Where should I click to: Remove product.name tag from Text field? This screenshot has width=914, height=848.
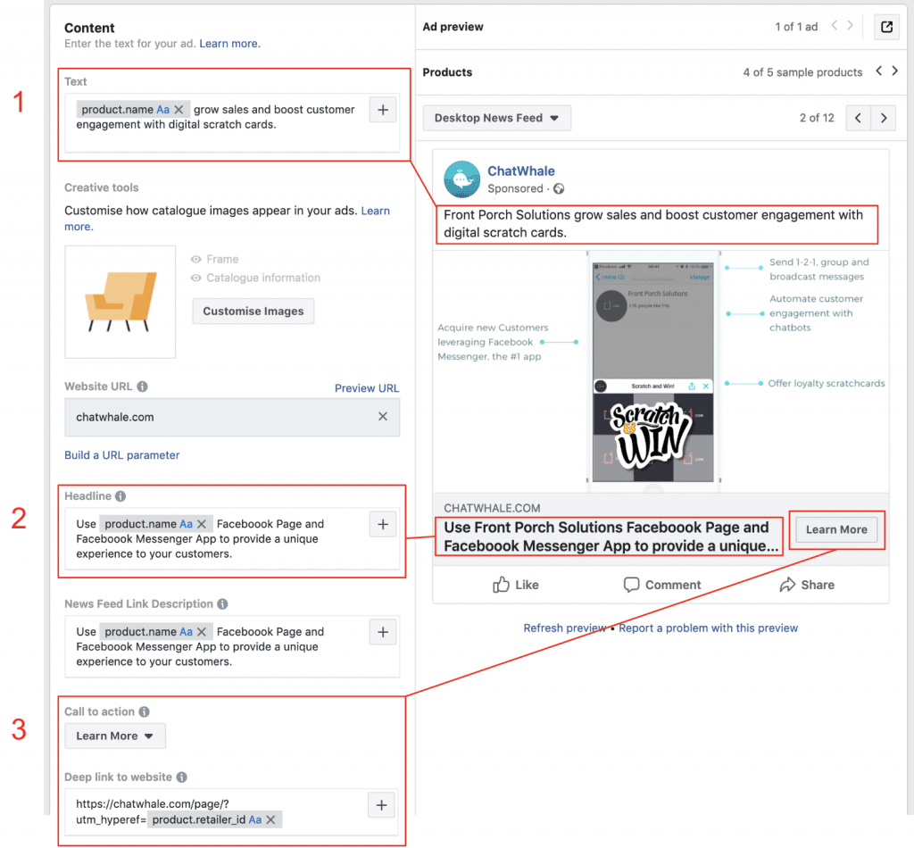click(179, 110)
